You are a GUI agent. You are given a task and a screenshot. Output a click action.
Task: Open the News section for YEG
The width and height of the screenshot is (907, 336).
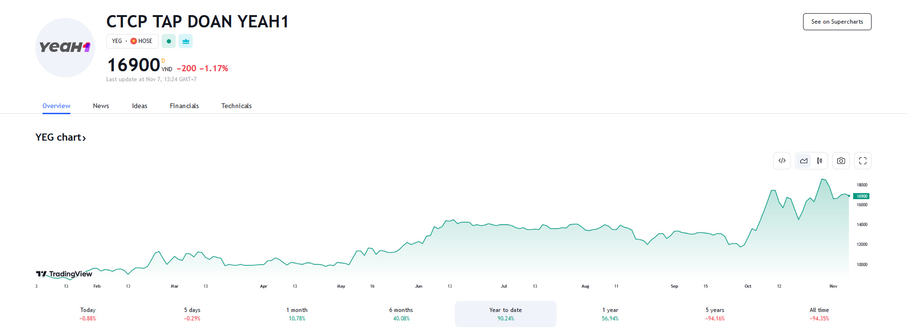pyautogui.click(x=101, y=106)
